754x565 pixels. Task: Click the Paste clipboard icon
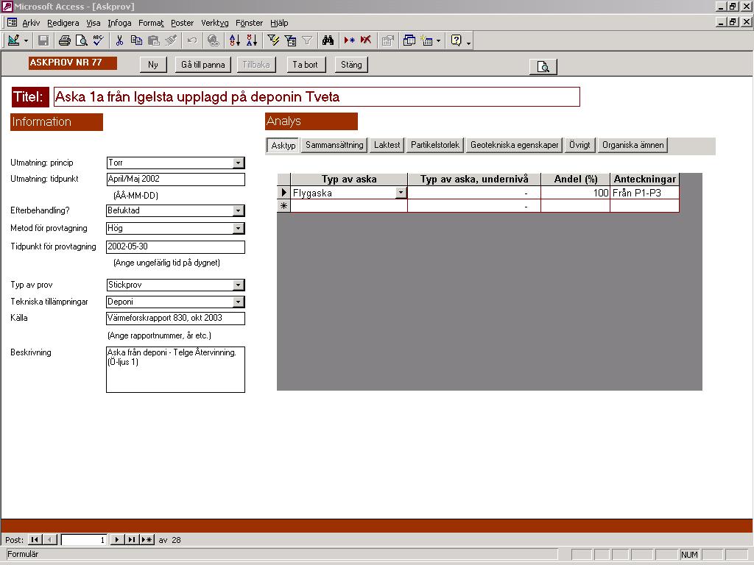click(x=153, y=40)
